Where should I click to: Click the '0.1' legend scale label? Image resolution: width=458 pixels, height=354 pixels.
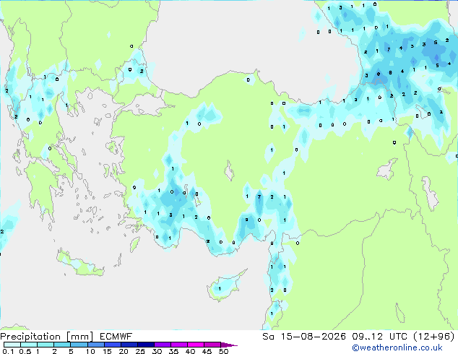point(8,351)
